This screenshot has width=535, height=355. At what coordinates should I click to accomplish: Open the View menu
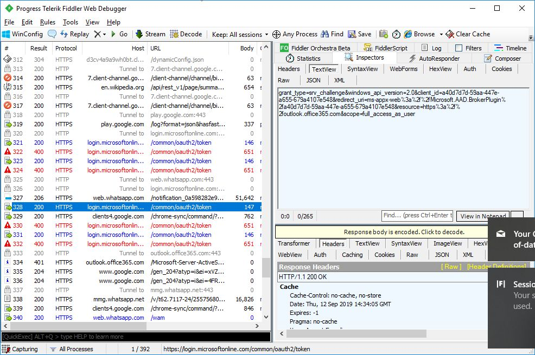coord(92,22)
